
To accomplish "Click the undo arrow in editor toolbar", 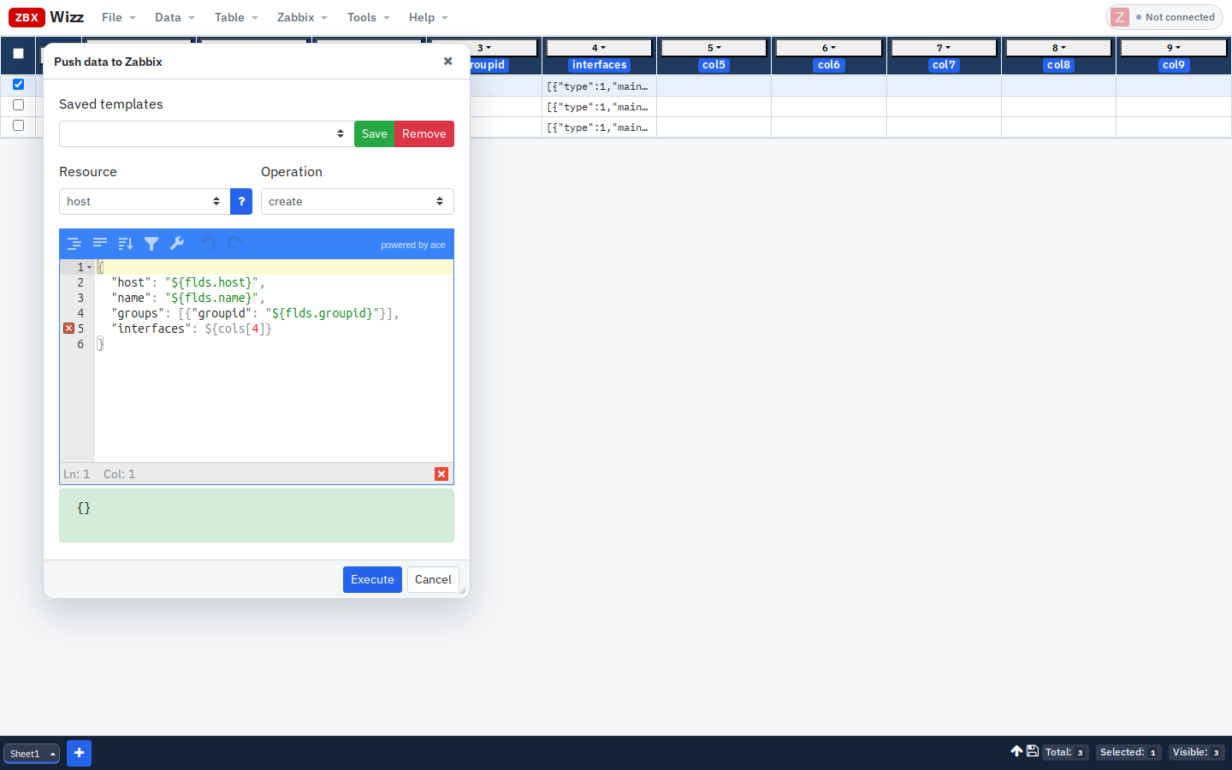I will (208, 244).
